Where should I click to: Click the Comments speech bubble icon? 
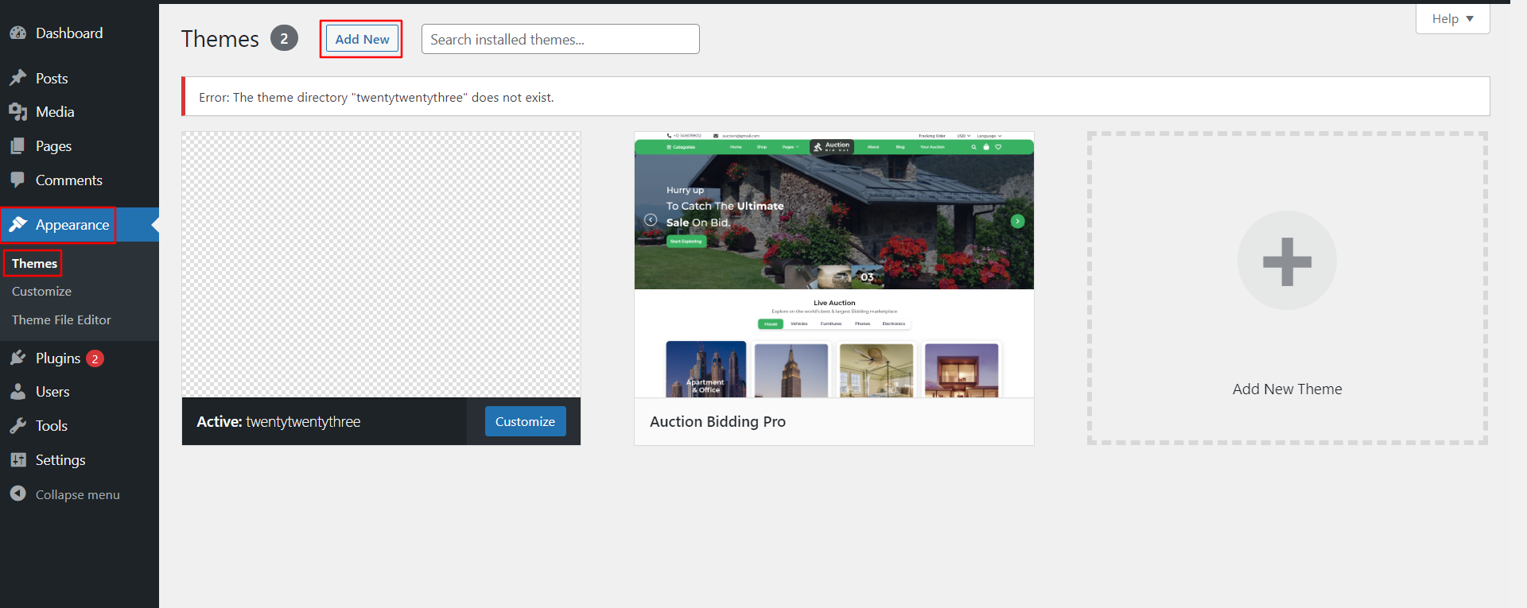tap(17, 180)
